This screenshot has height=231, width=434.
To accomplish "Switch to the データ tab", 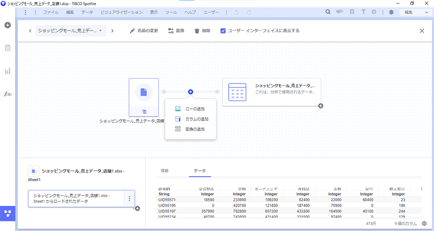I will [200, 171].
